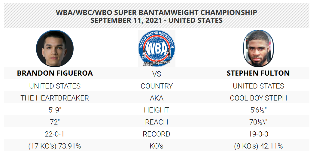Image resolution: width=313 pixels, height=153 pixels.
Task: Click the September 11, 2021 date line
Action: (156, 20)
